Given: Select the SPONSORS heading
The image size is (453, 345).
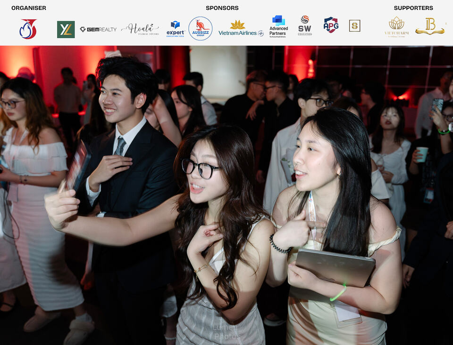Looking at the screenshot, I should point(222,8).
